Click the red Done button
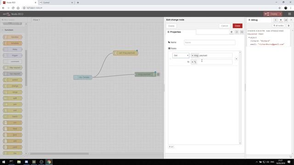This screenshot has width=294, height=165. (x=237, y=26)
